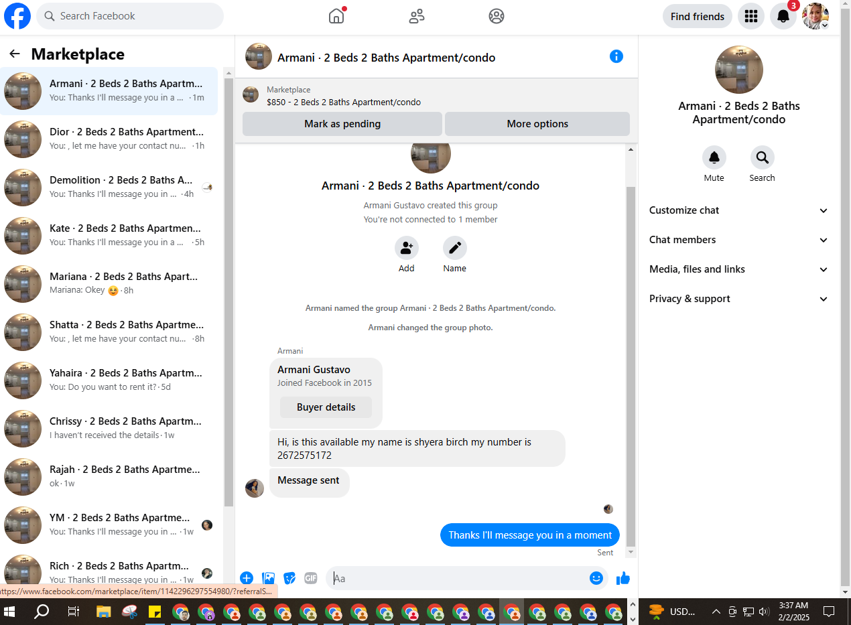851x625 pixels.
Task: Open the Rajah conversation
Action: coord(109,477)
